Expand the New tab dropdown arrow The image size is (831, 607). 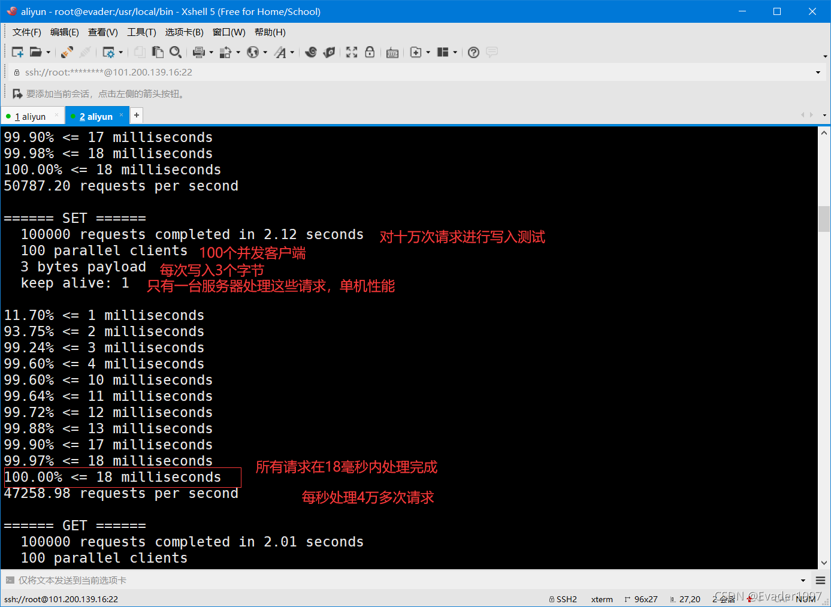pyautogui.click(x=428, y=52)
